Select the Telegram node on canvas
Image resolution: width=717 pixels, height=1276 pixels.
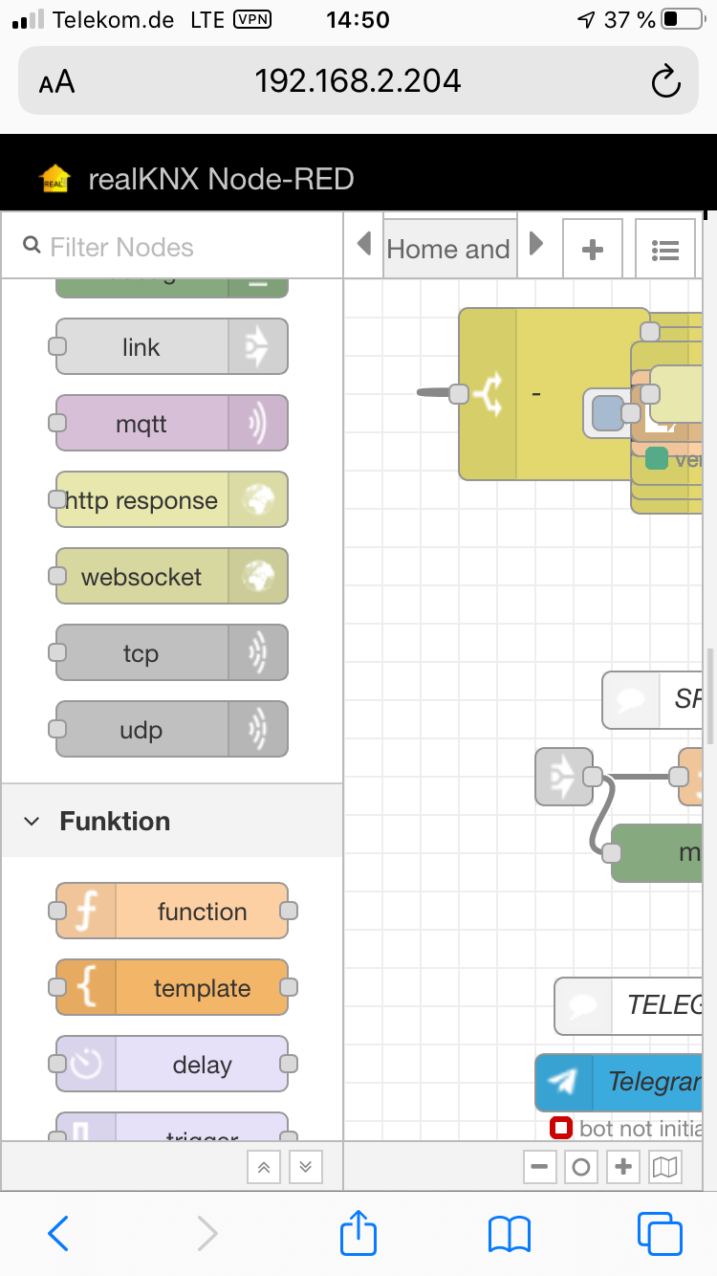[619, 1083]
